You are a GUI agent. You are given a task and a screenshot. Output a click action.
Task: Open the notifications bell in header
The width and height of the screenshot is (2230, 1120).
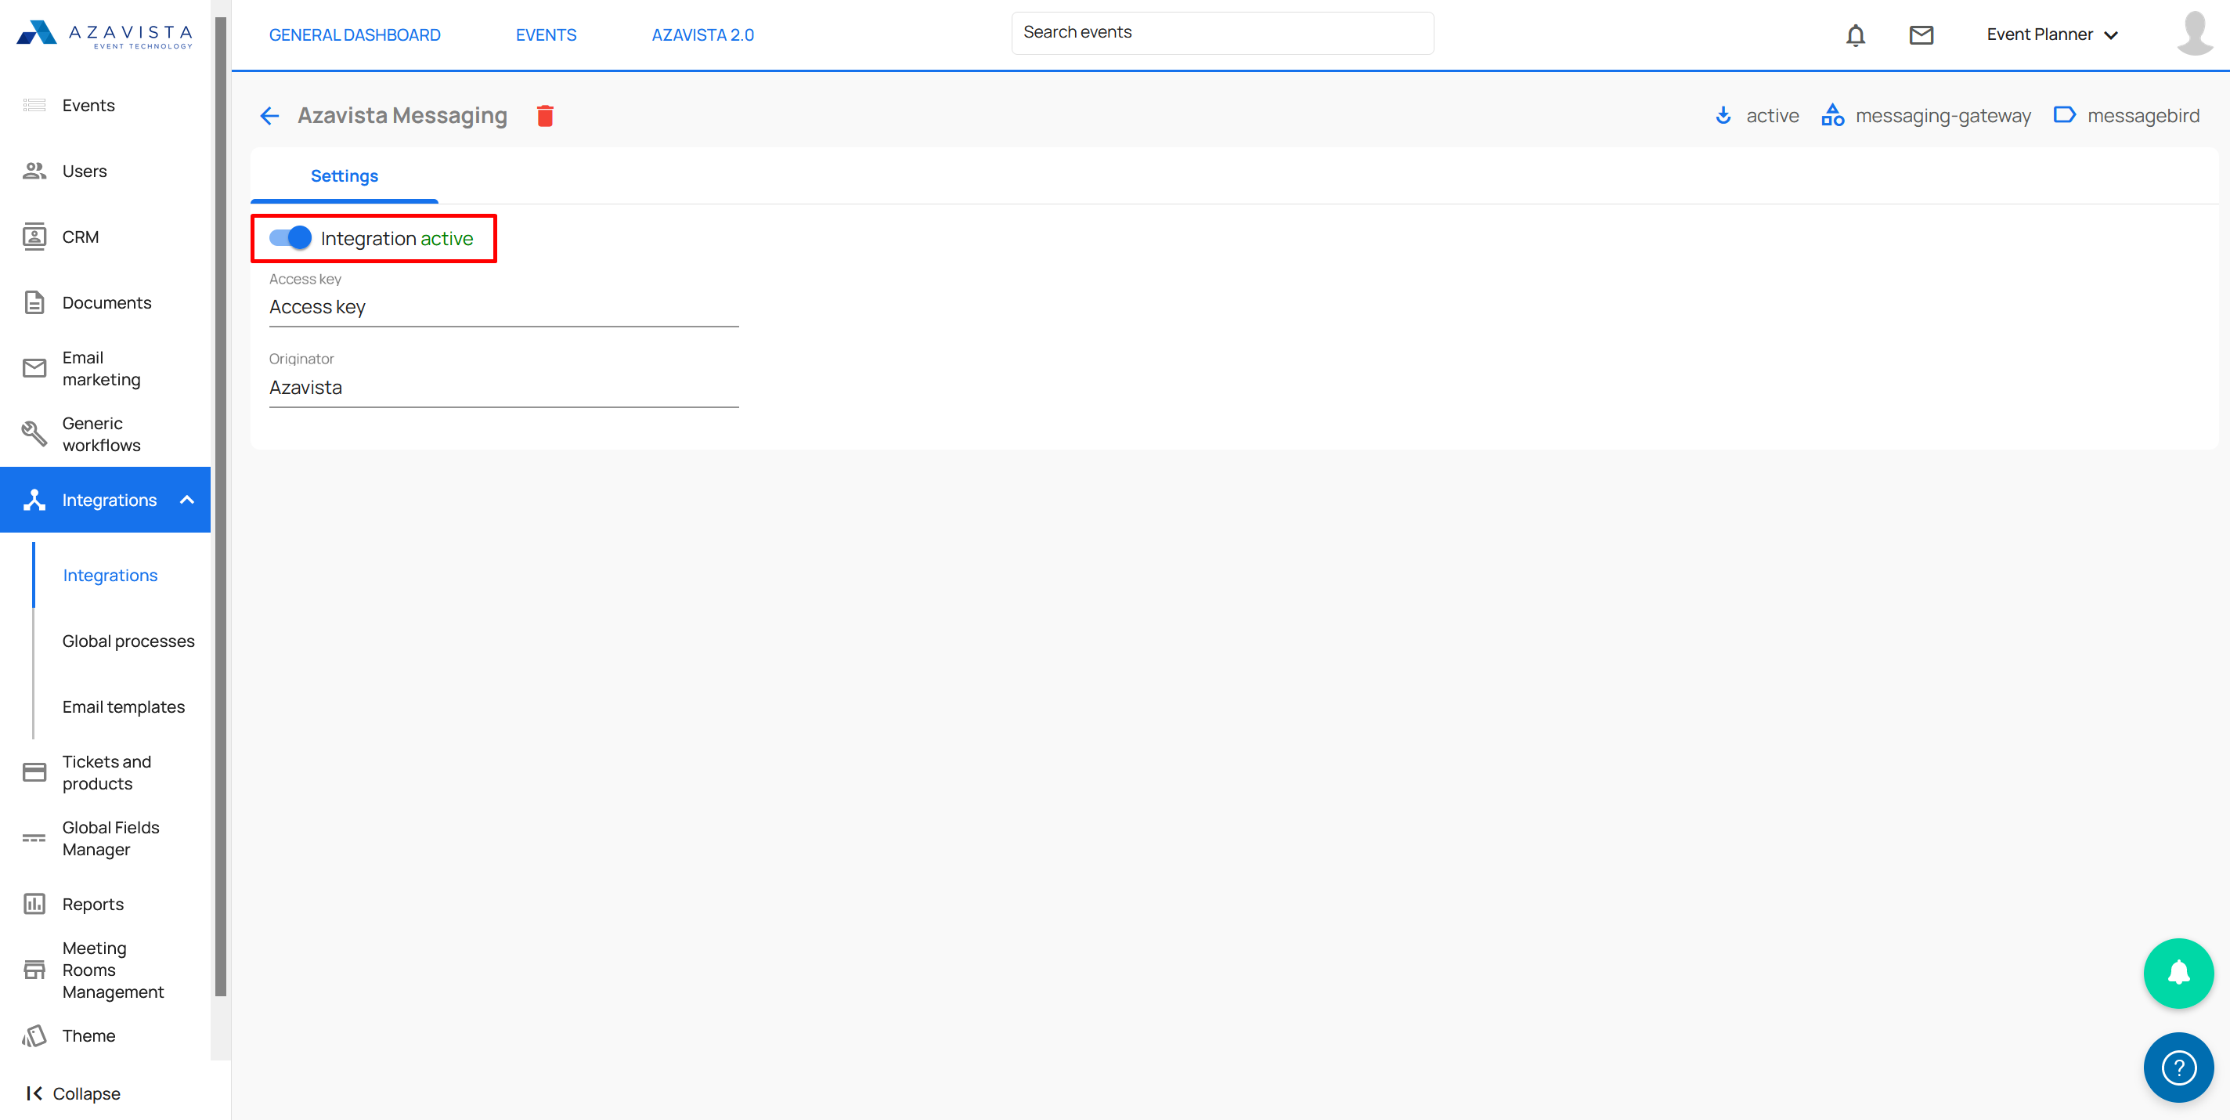[1855, 34]
